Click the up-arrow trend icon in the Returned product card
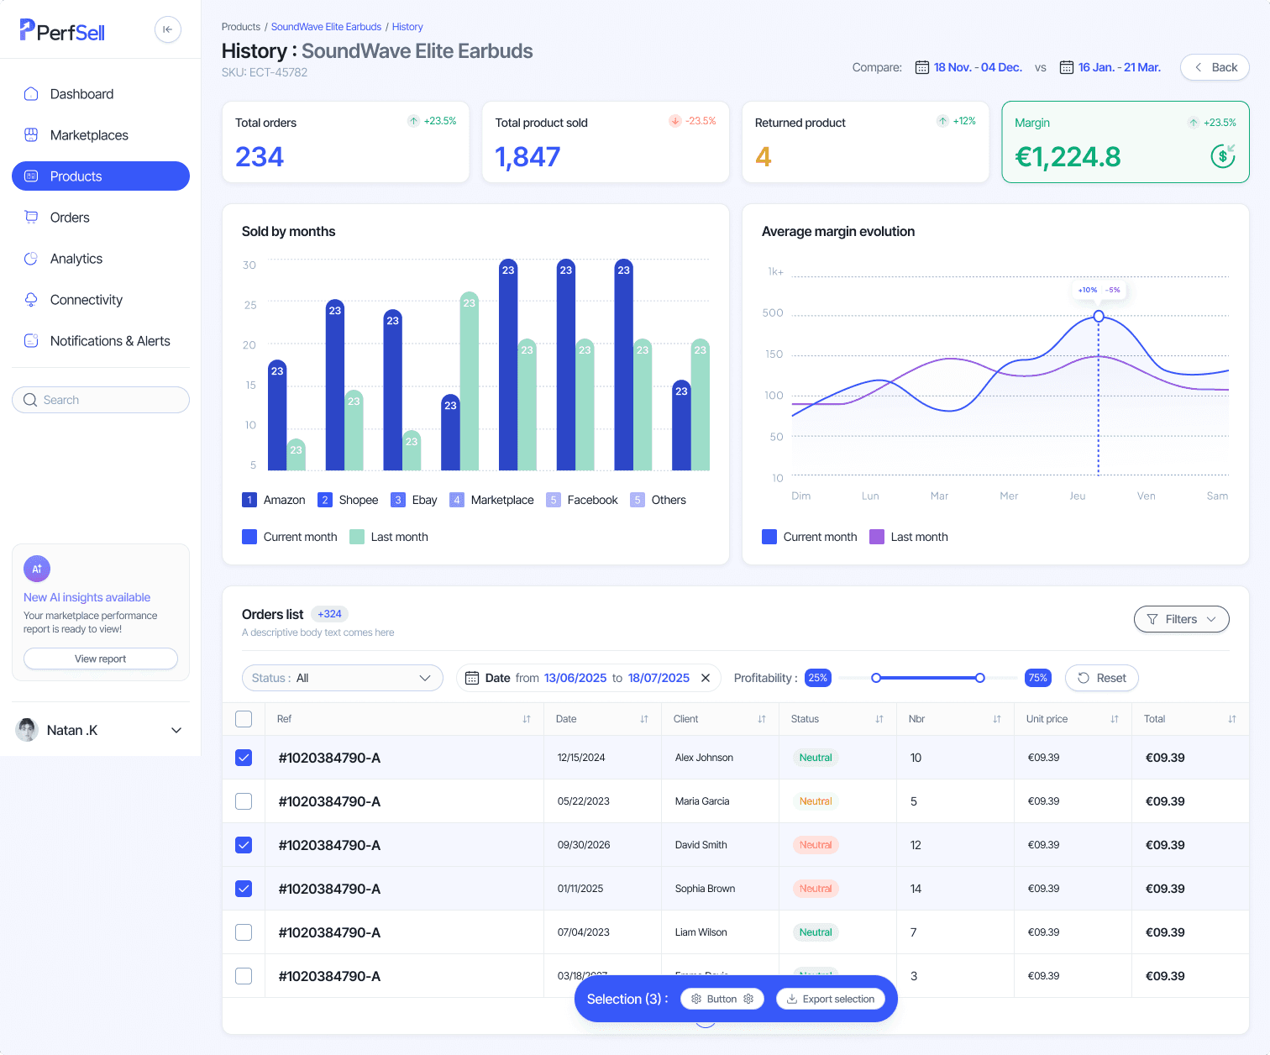 (942, 121)
